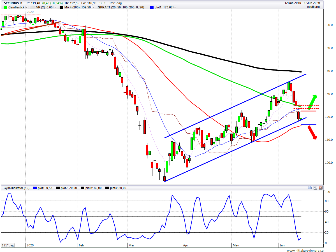336x252 pixels.
Task: Click the change value +0,40 (+0,34%)
Action: 52,3
